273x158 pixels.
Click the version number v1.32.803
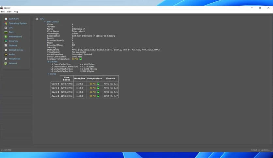[x=6, y=150]
